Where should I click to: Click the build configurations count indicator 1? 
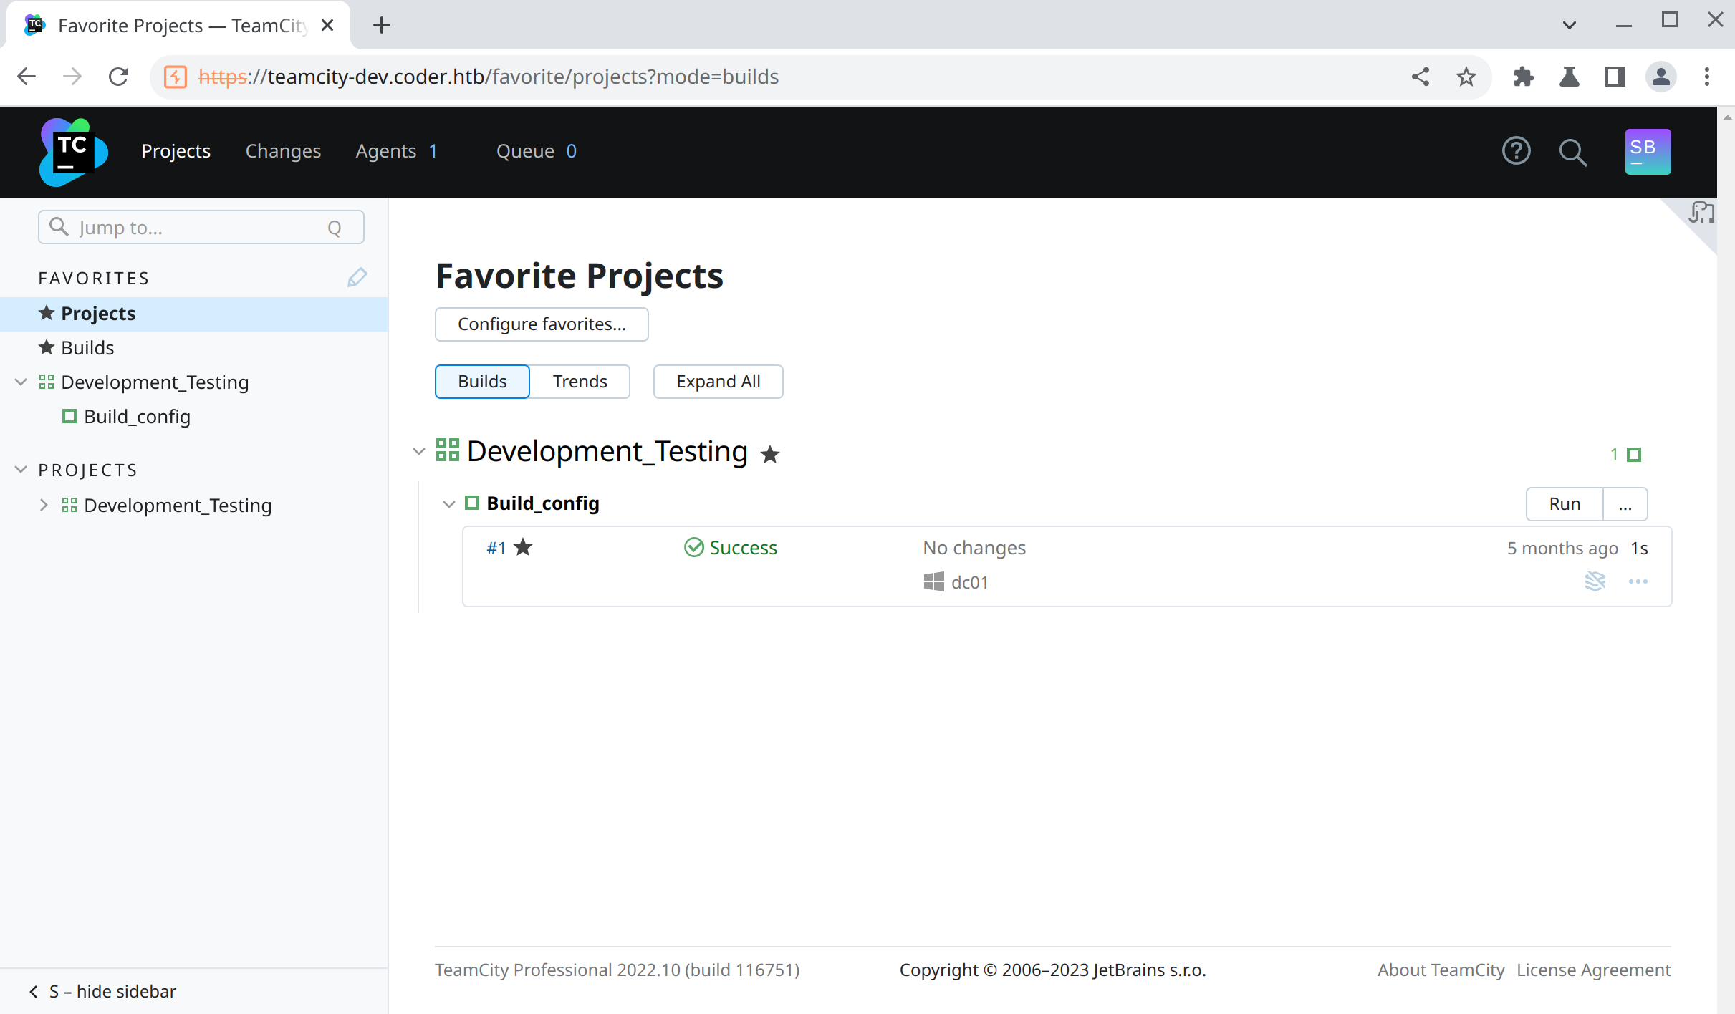coord(1625,455)
